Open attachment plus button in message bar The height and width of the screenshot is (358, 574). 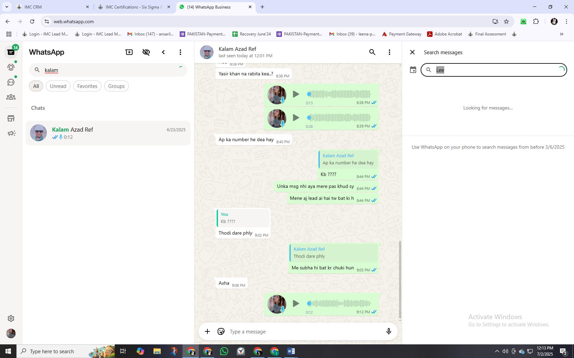pyautogui.click(x=207, y=331)
